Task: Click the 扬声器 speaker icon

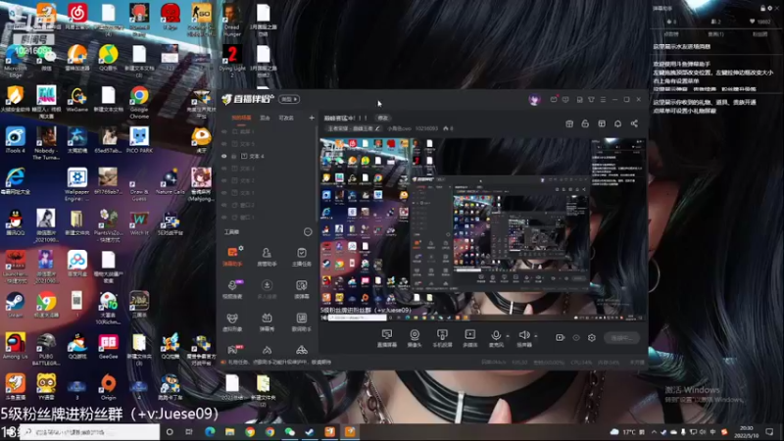Action: pyautogui.click(x=523, y=335)
